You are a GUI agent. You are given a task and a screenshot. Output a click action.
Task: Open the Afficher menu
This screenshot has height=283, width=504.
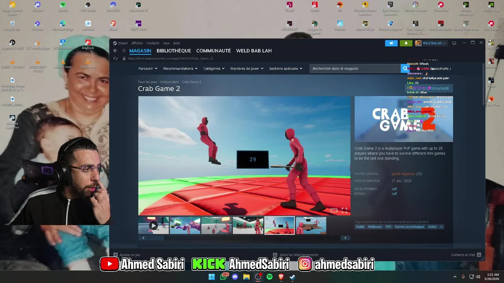(x=137, y=43)
